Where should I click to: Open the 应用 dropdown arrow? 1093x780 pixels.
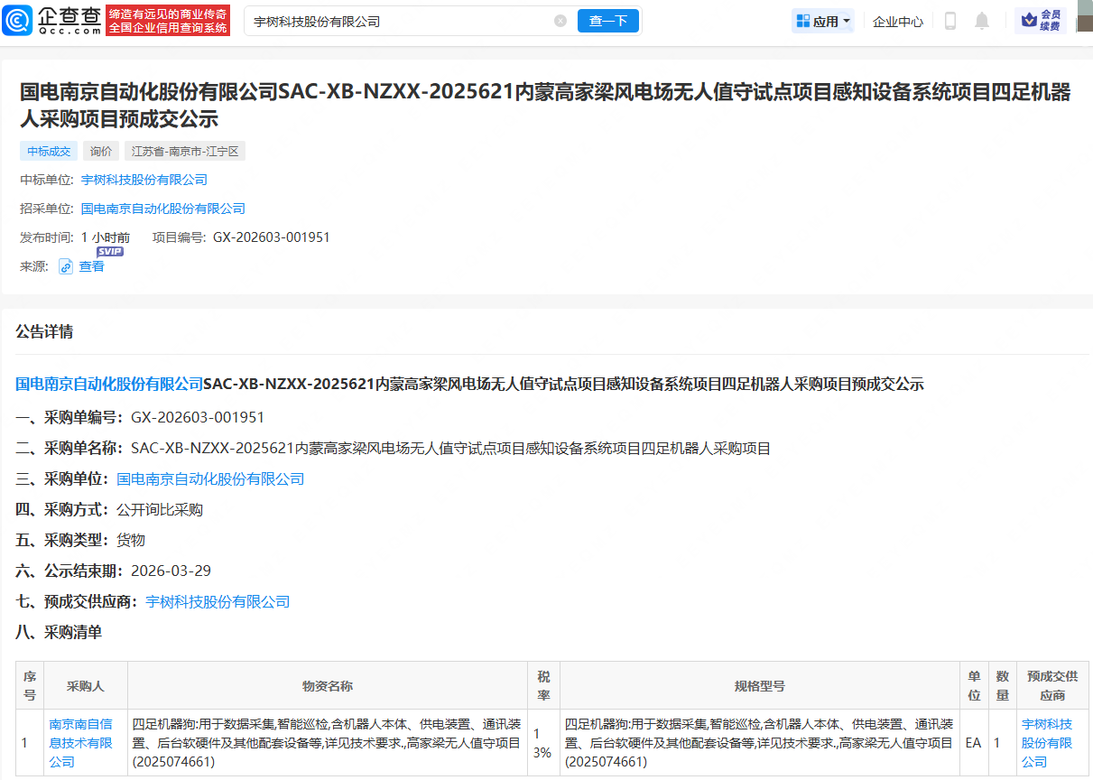pyautogui.click(x=845, y=20)
